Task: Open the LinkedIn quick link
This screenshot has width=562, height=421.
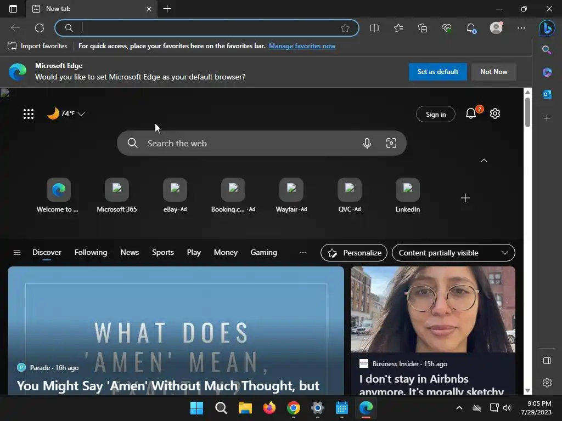Action: click(408, 196)
